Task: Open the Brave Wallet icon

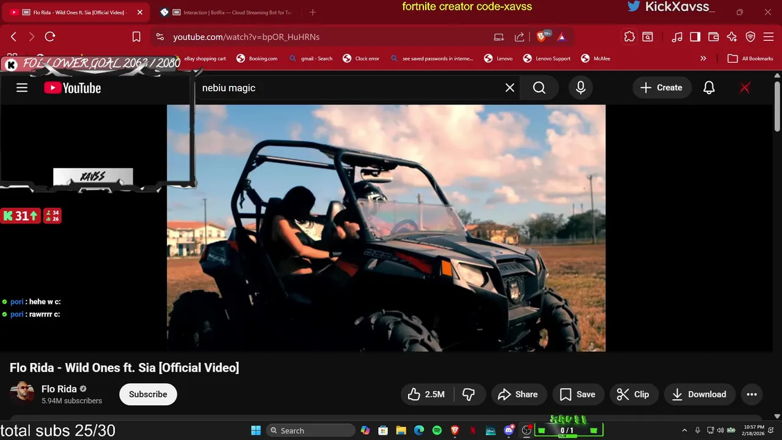Action: [x=714, y=37]
